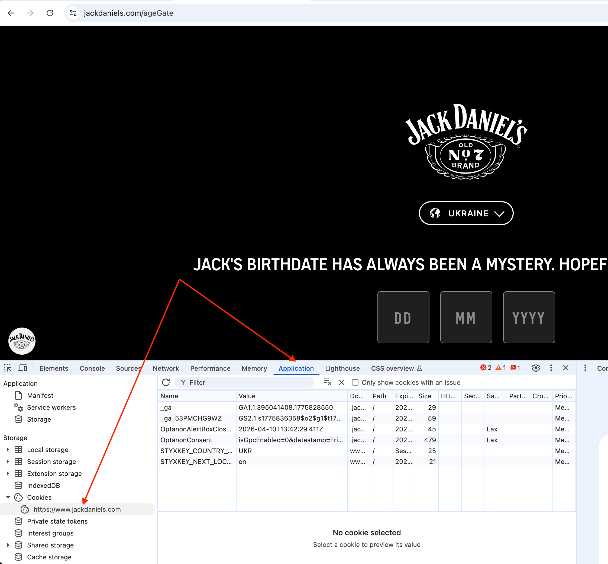Open Storage under Application section
Screen dimensions: 608x564
(39, 419)
